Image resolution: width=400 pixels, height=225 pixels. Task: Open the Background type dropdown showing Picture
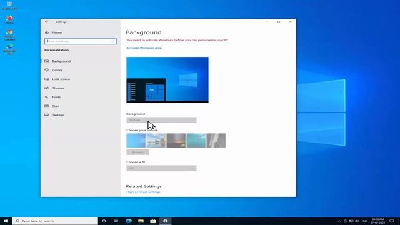click(161, 120)
